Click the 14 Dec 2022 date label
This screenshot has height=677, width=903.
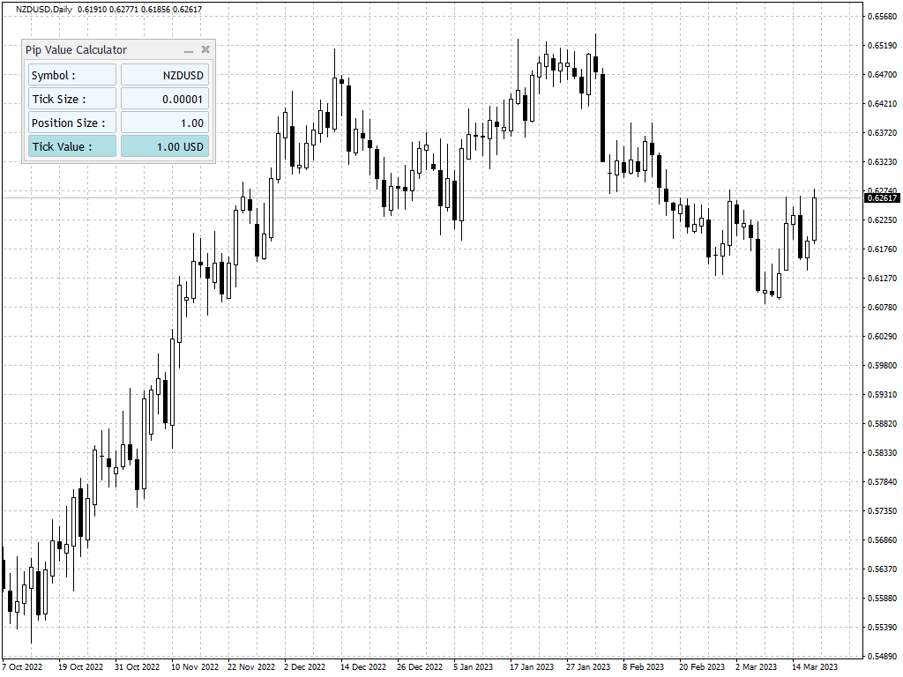(x=362, y=666)
